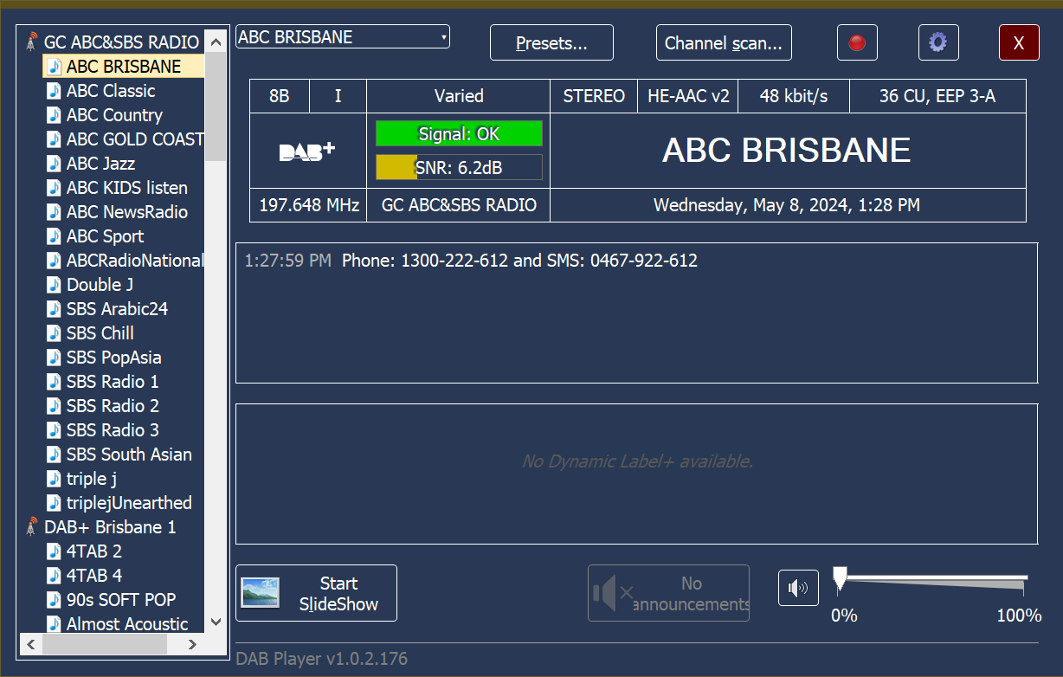The height and width of the screenshot is (677, 1063).
Task: Click the DAB+ logo in info panel
Action: [x=307, y=152]
